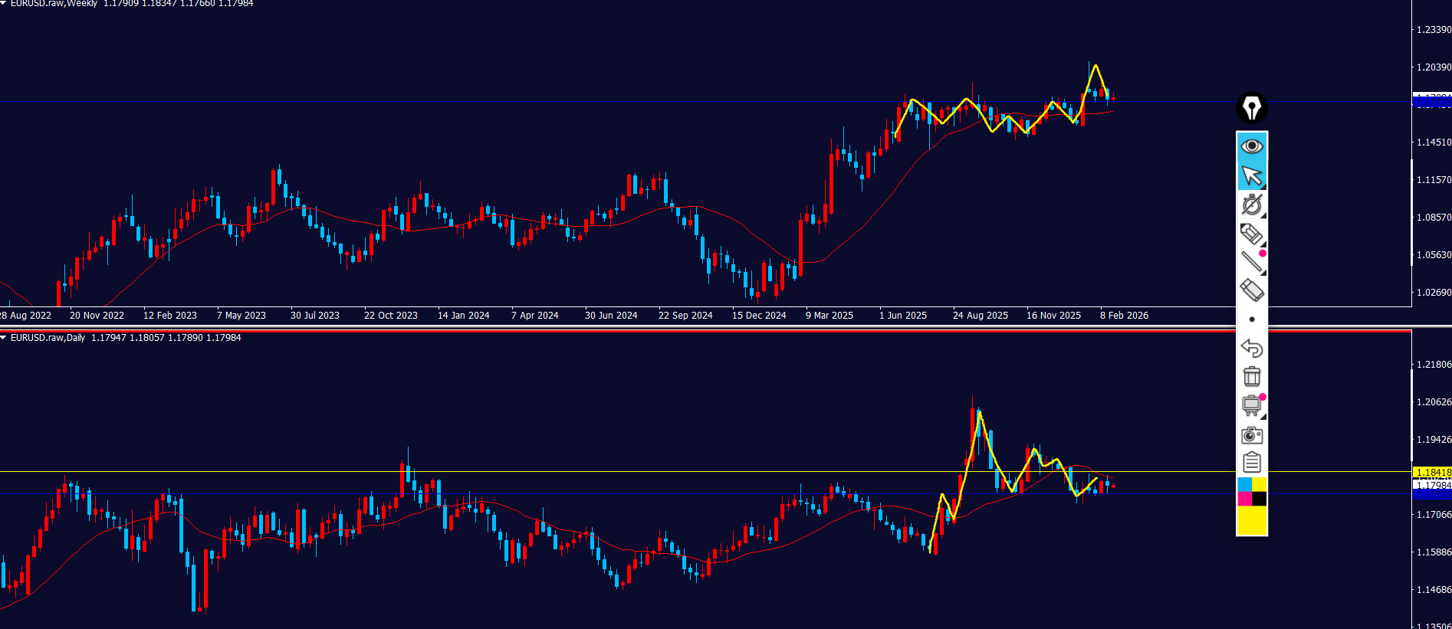The image size is (1452, 629).
Task: Expand the EURUSD.raw Weekly chart triangle menu
Action: tap(4, 4)
